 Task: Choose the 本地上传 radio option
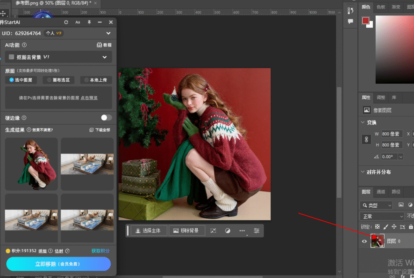click(95, 80)
